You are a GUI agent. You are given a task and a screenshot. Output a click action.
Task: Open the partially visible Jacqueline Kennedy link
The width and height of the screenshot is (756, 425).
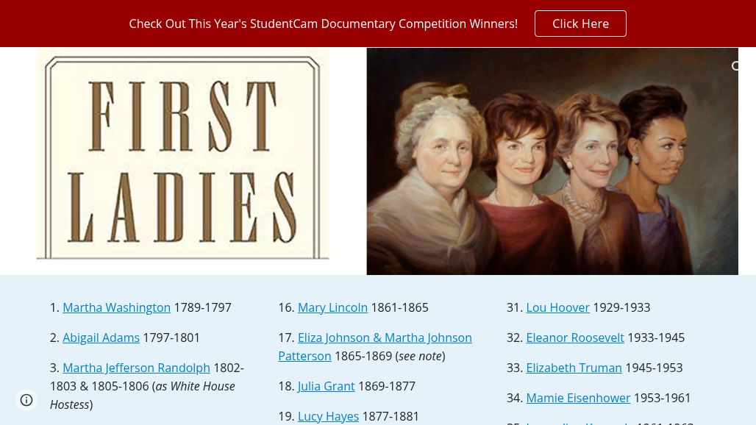point(578,423)
